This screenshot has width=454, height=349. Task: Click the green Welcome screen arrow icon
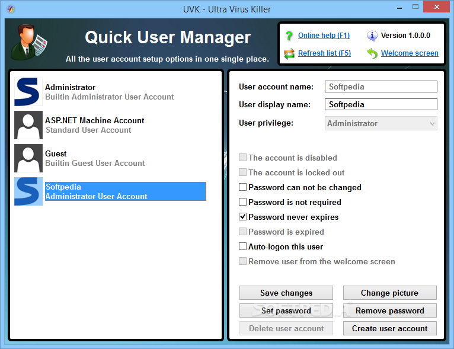pyautogui.click(x=372, y=53)
